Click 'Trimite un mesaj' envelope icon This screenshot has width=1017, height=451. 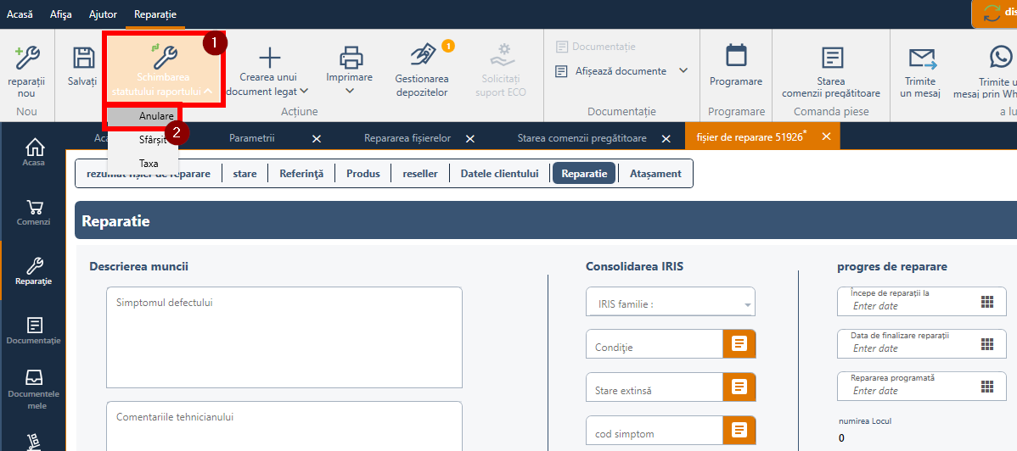tap(923, 58)
